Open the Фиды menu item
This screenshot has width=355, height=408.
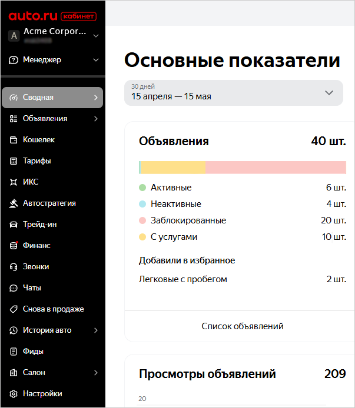click(52, 352)
